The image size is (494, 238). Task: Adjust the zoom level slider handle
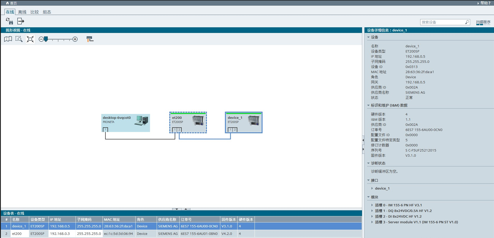[46, 39]
